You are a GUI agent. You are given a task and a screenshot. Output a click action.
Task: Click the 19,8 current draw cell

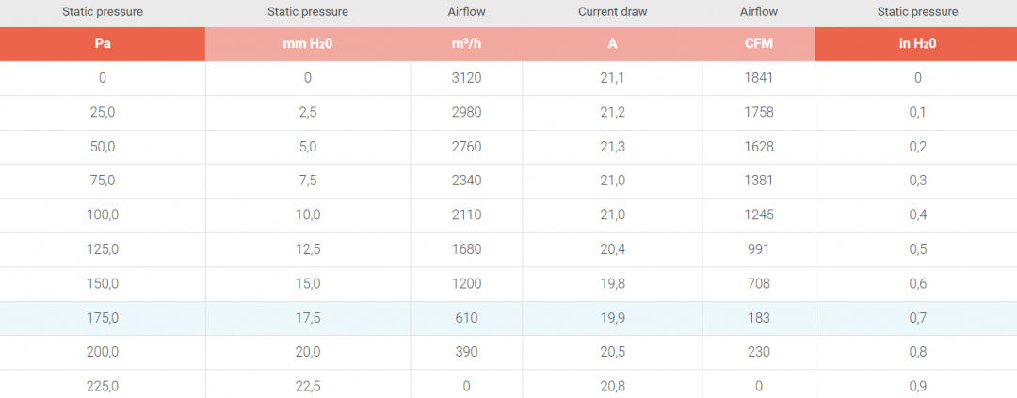click(x=612, y=283)
